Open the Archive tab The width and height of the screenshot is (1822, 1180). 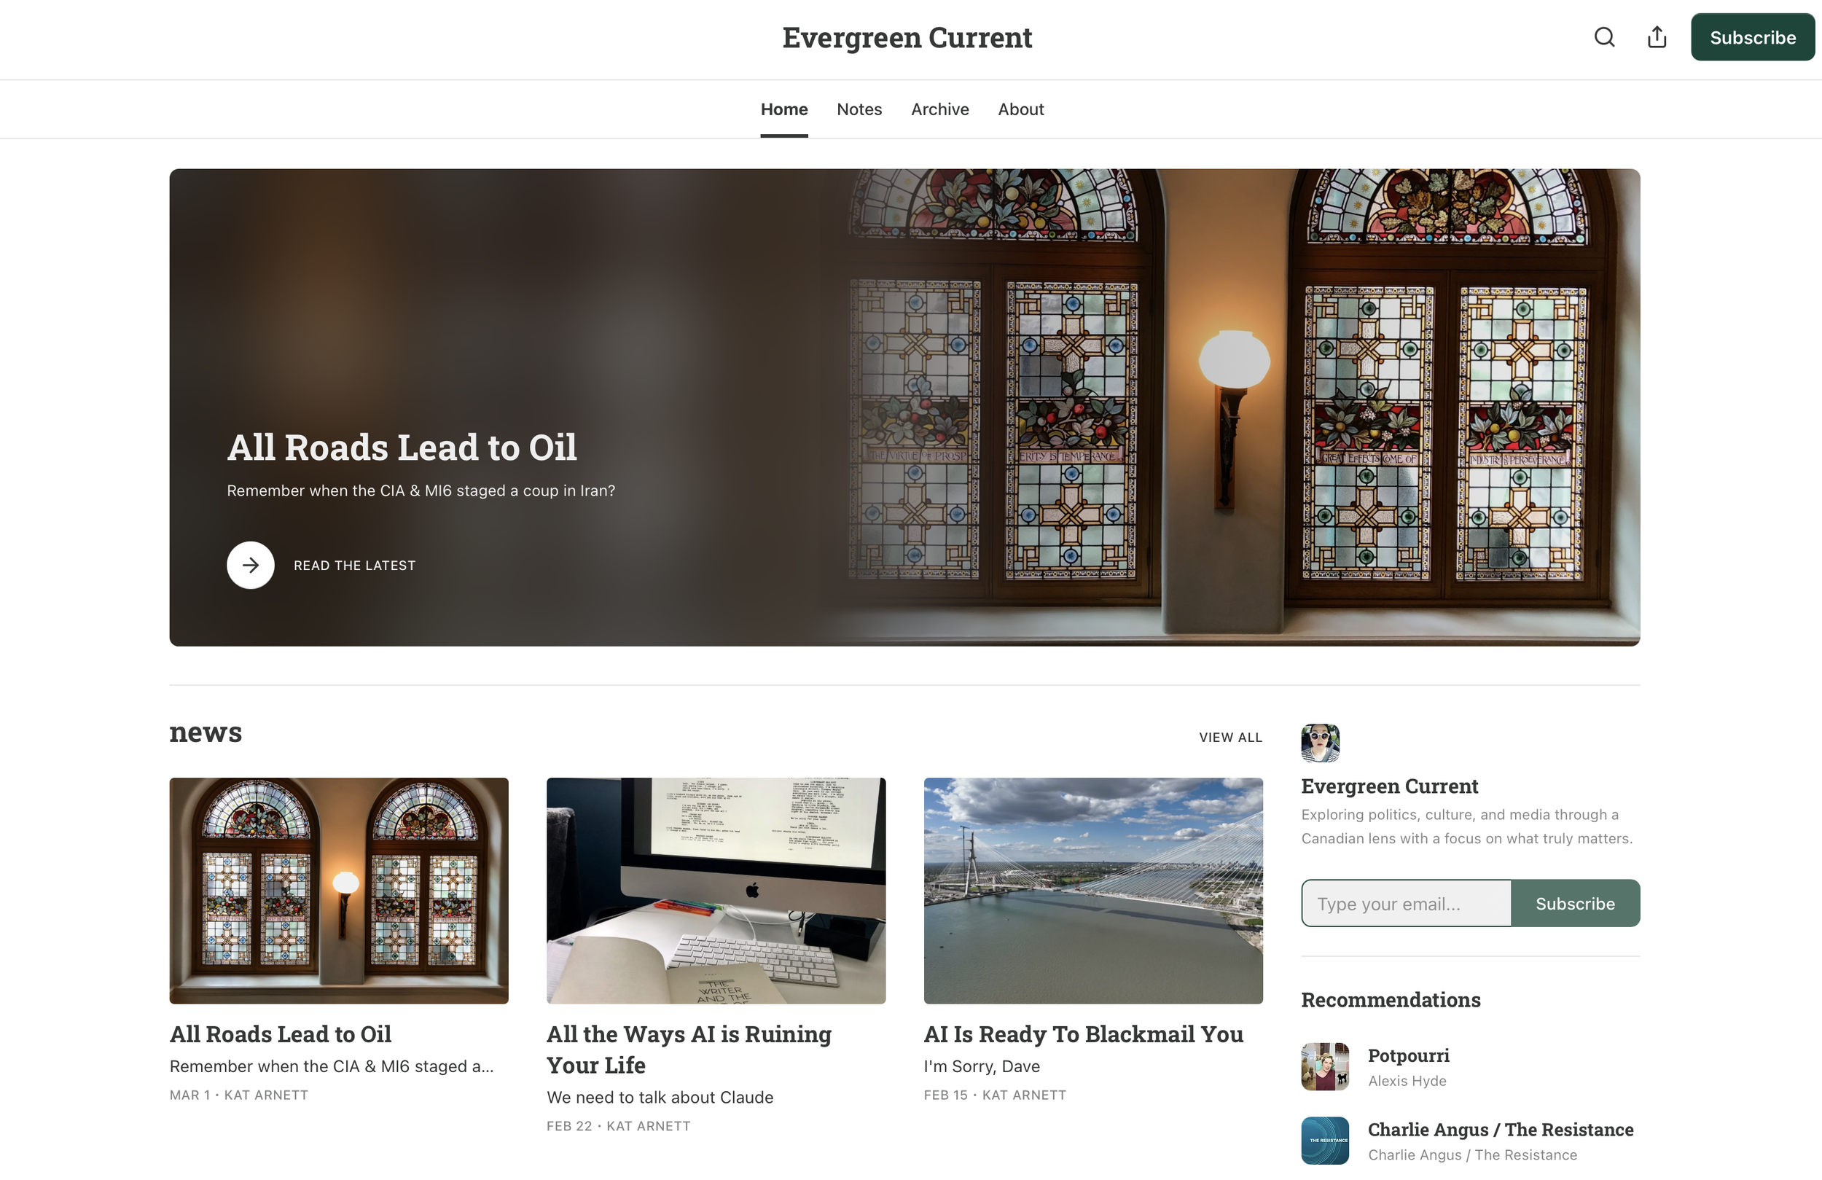pos(939,109)
